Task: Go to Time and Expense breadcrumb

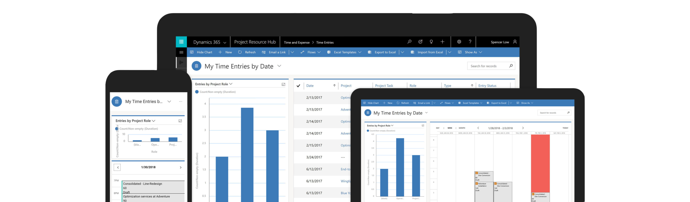Action: tap(297, 42)
